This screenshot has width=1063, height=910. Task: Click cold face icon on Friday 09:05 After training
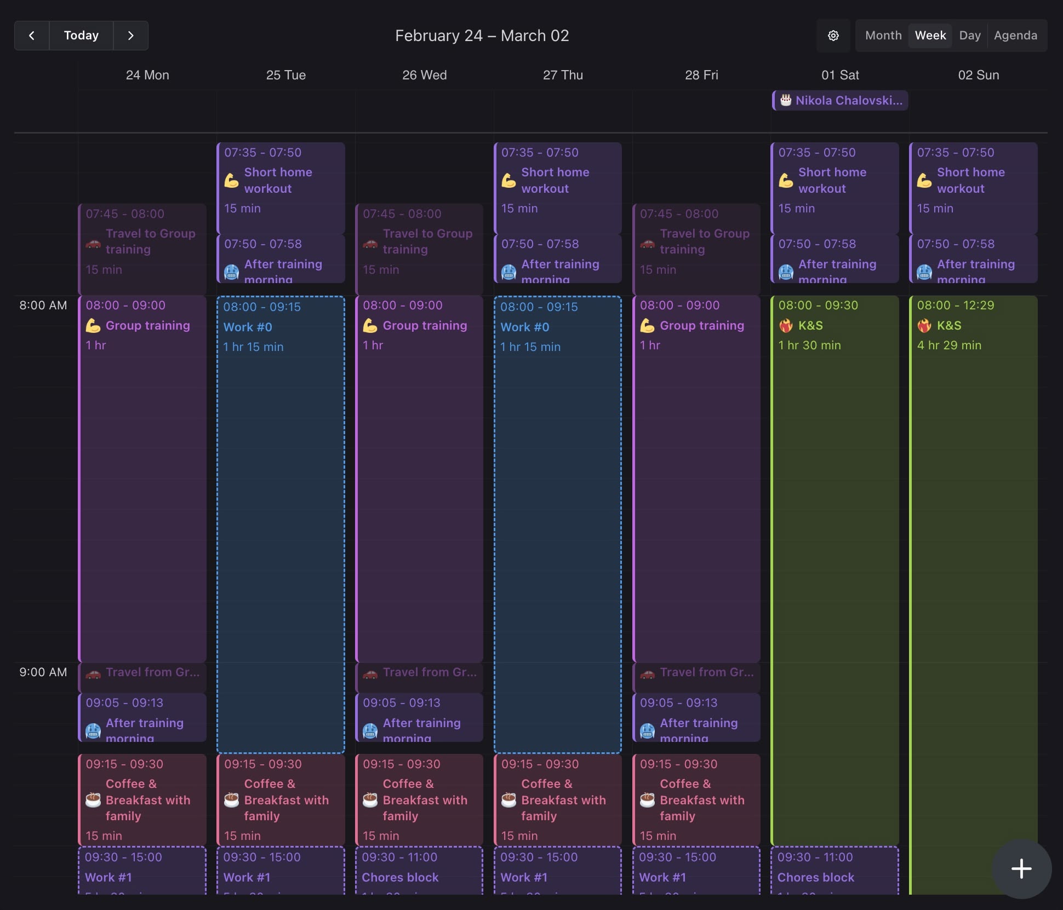[x=648, y=731]
